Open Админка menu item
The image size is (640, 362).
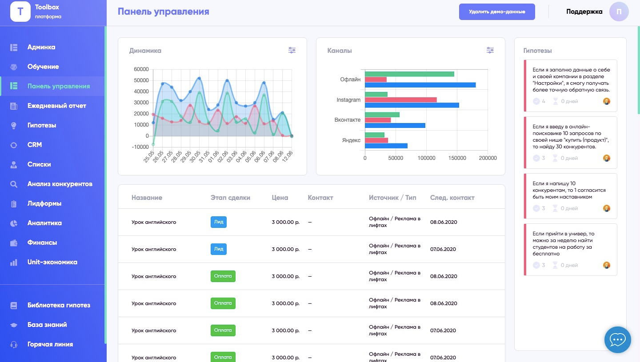click(x=52, y=47)
